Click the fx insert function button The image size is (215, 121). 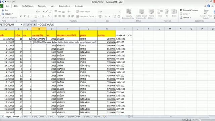point(35,25)
